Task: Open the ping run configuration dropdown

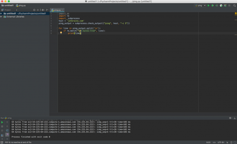Action: [x=200, y=5]
